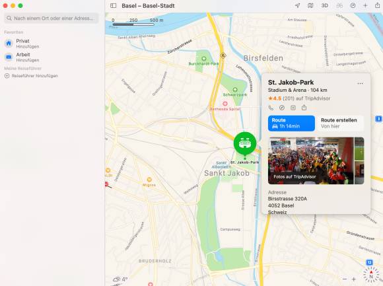The width and height of the screenshot is (383, 286).
Task: Open Fotos auf TripAdvisor thumbnail
Action: click(x=311, y=161)
